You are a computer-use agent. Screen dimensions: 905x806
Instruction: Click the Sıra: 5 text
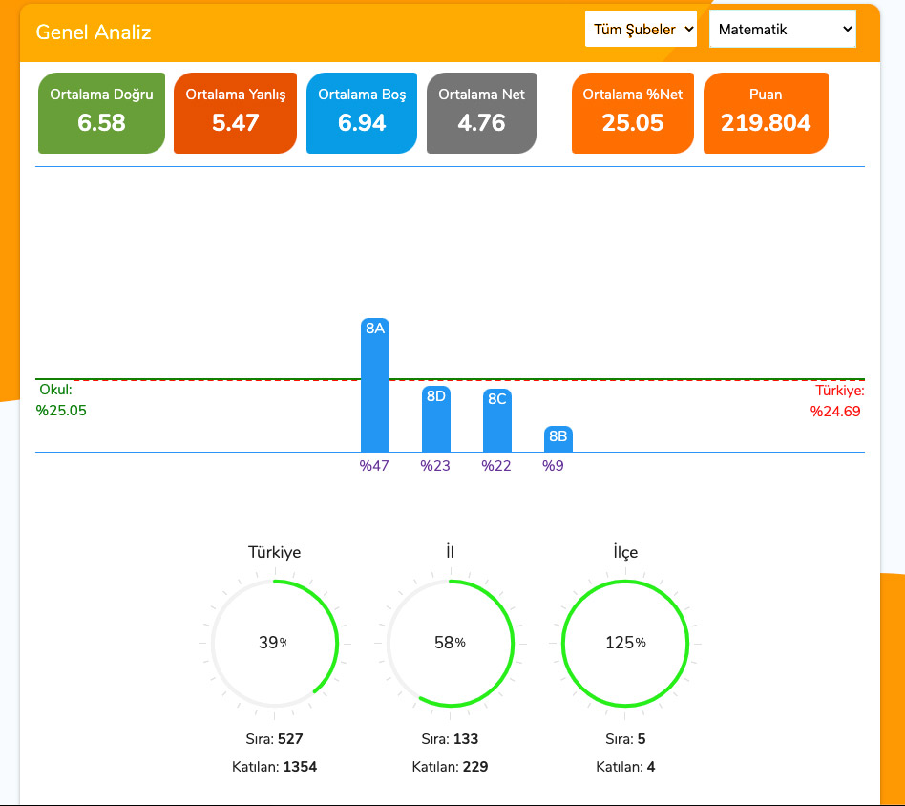(625, 739)
